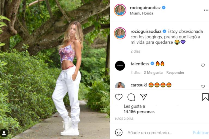Show tagged people icon on photo

(4, 133)
